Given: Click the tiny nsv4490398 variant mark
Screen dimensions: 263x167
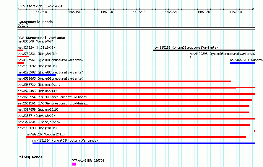Looking at the screenshot, I should point(190,57).
